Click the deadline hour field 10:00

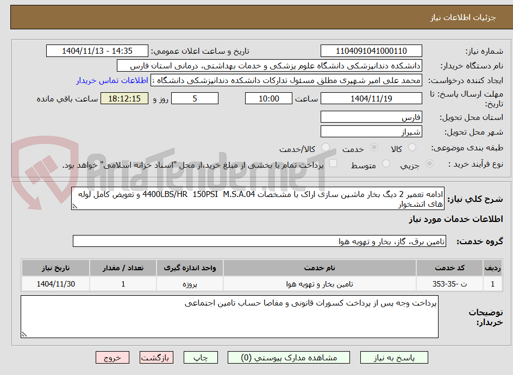(x=268, y=98)
